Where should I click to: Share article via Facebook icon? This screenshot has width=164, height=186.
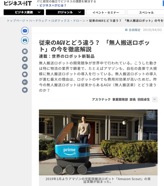pyautogui.click(x=25, y=51)
